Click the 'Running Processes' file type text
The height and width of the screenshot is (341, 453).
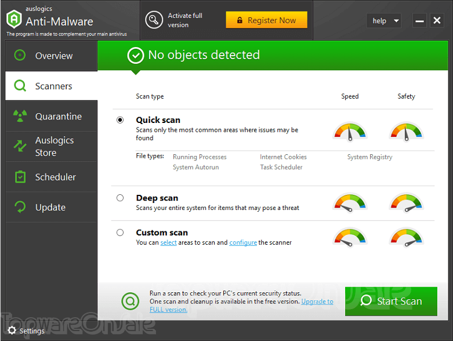200,157
